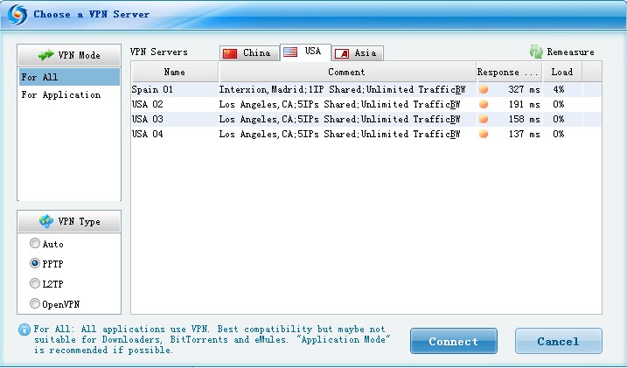Click the Interxion, Madrid comment cell

click(x=342, y=89)
